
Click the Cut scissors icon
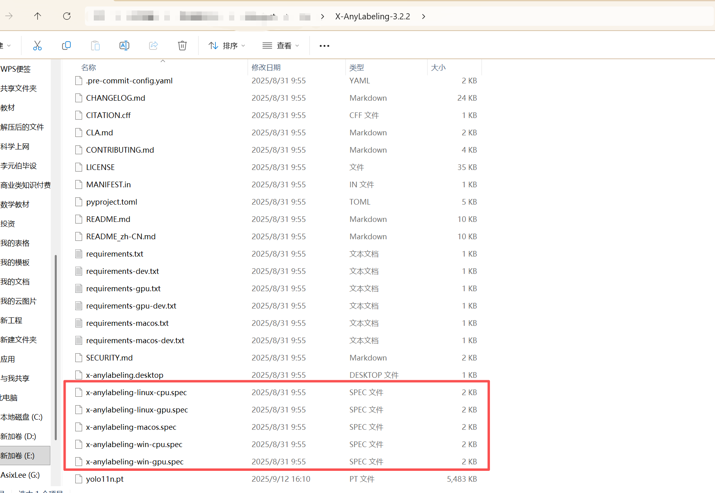click(x=37, y=46)
